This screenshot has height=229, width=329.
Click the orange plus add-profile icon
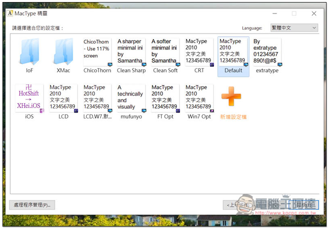pos(231,97)
